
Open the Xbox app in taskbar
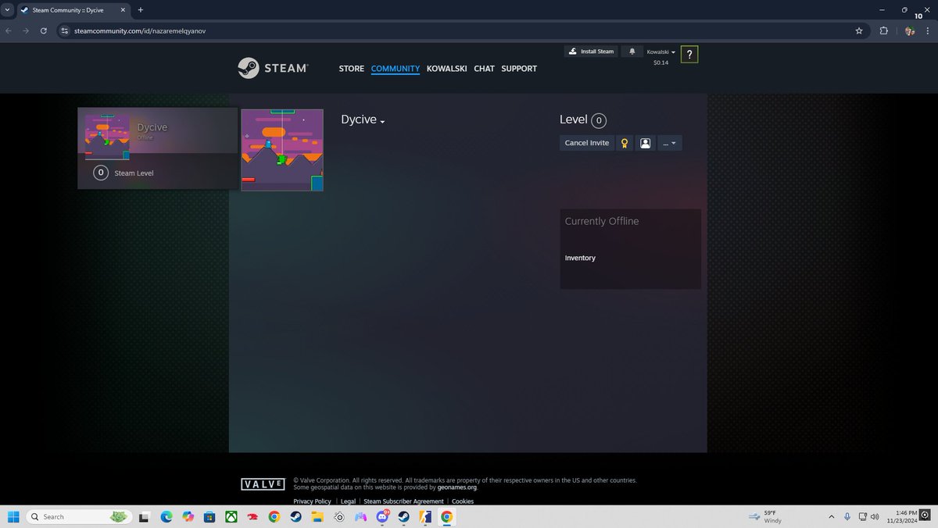click(x=231, y=516)
